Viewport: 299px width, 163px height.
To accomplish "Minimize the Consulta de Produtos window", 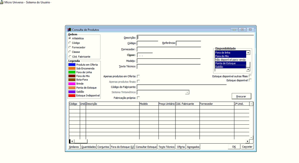I will [234, 30].
